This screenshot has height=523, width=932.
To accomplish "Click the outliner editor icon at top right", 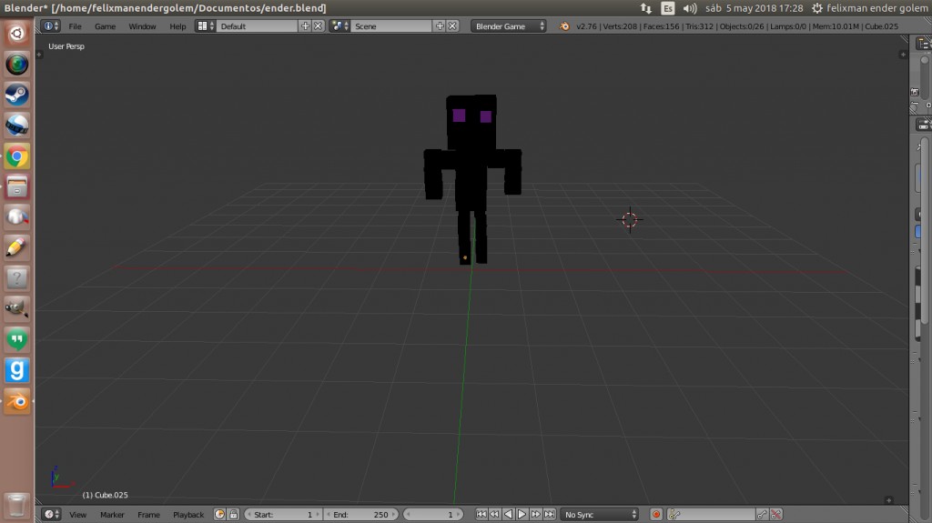I will pyautogui.click(x=924, y=44).
